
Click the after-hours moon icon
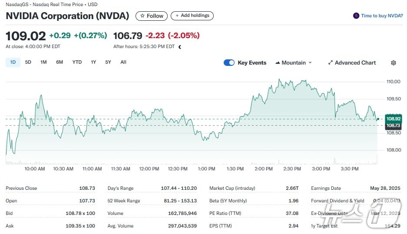pyautogui.click(x=180, y=47)
